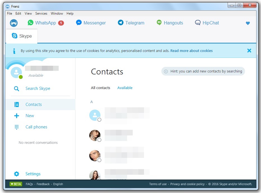Show All contacts filter
Viewport: 261px width, 193px height.
click(100, 88)
